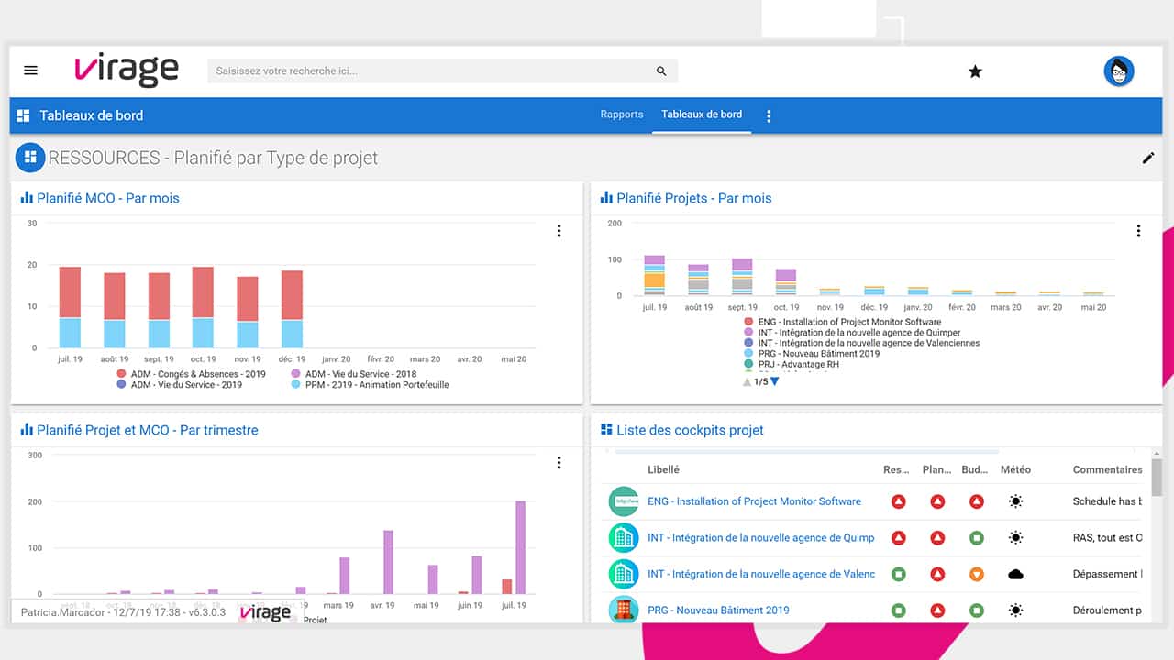This screenshot has width=1174, height=660.
Task: Go to next legend page arrow
Action: 775,381
